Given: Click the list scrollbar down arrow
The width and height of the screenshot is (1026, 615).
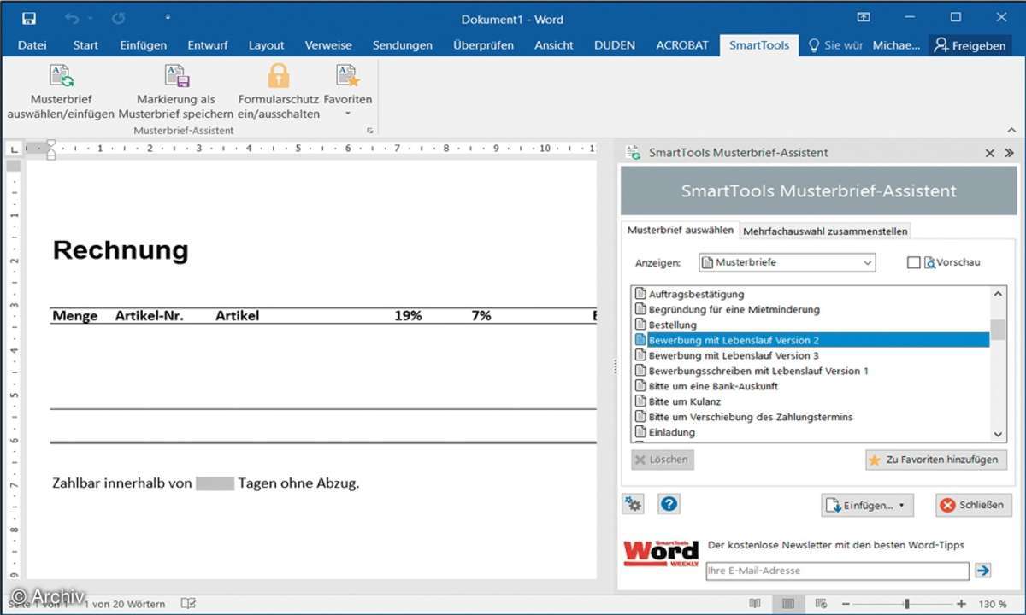Looking at the screenshot, I should point(998,434).
